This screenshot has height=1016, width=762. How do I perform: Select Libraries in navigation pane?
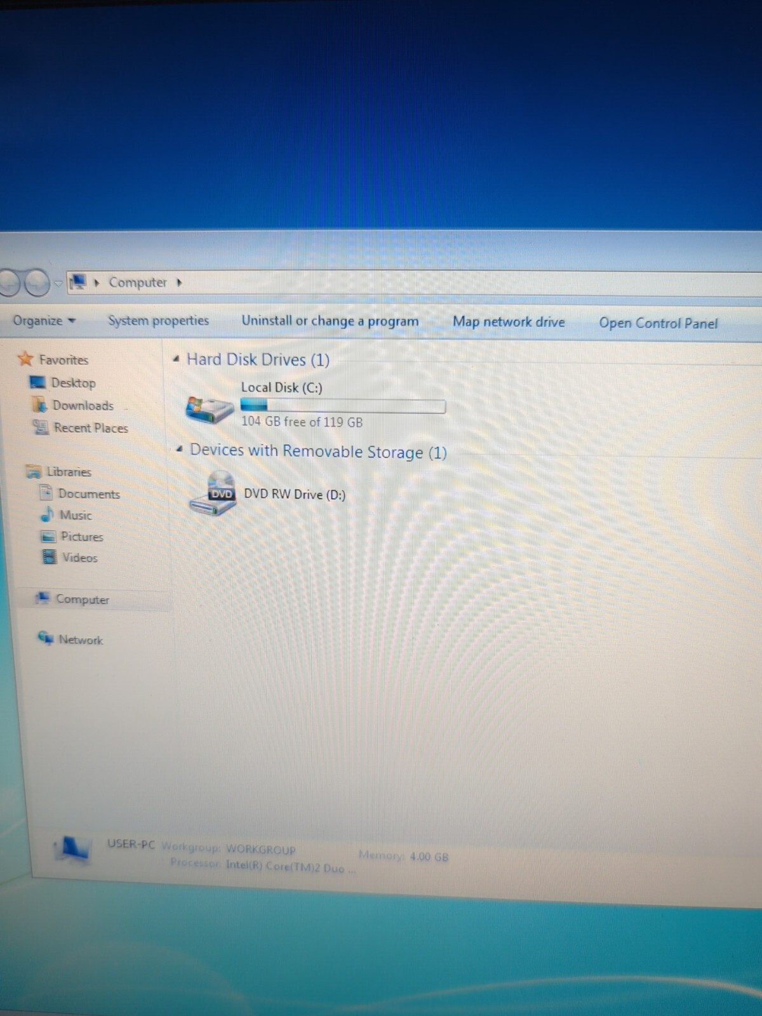69,472
